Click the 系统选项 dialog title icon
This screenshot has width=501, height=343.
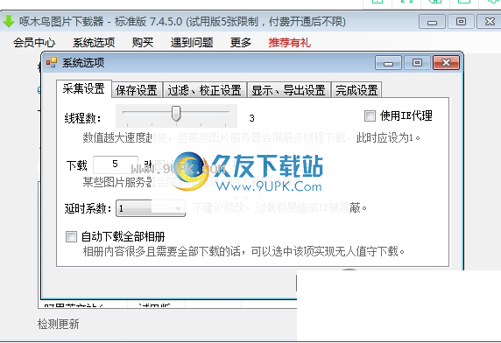pos(51,62)
